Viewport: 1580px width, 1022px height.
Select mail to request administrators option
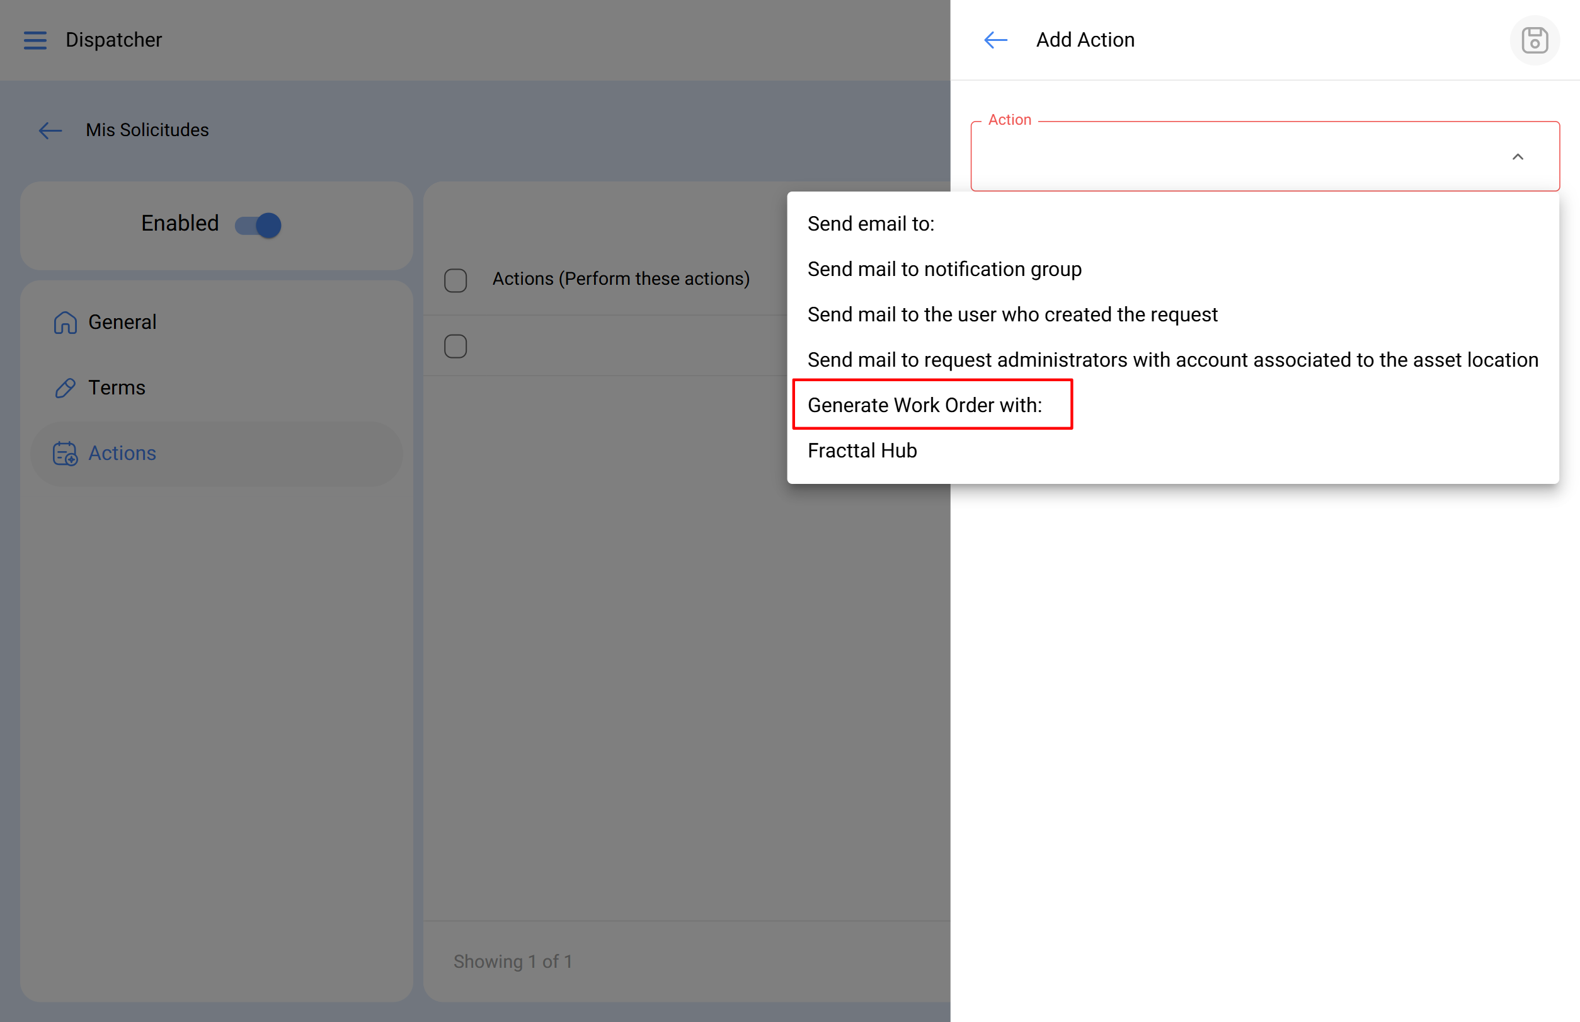coord(1172,360)
